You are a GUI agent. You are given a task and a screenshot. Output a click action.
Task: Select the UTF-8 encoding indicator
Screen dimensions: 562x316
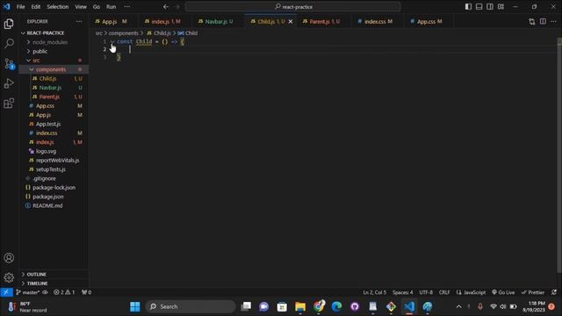426,292
